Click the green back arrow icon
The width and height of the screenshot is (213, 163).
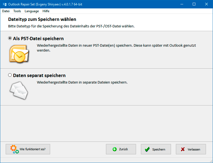coord(115,149)
